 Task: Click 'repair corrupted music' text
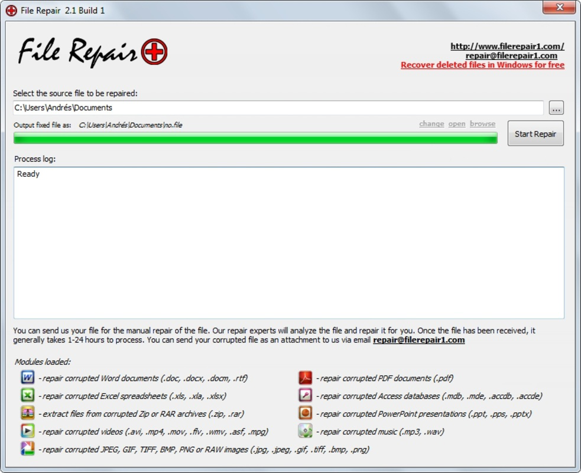[x=380, y=432]
